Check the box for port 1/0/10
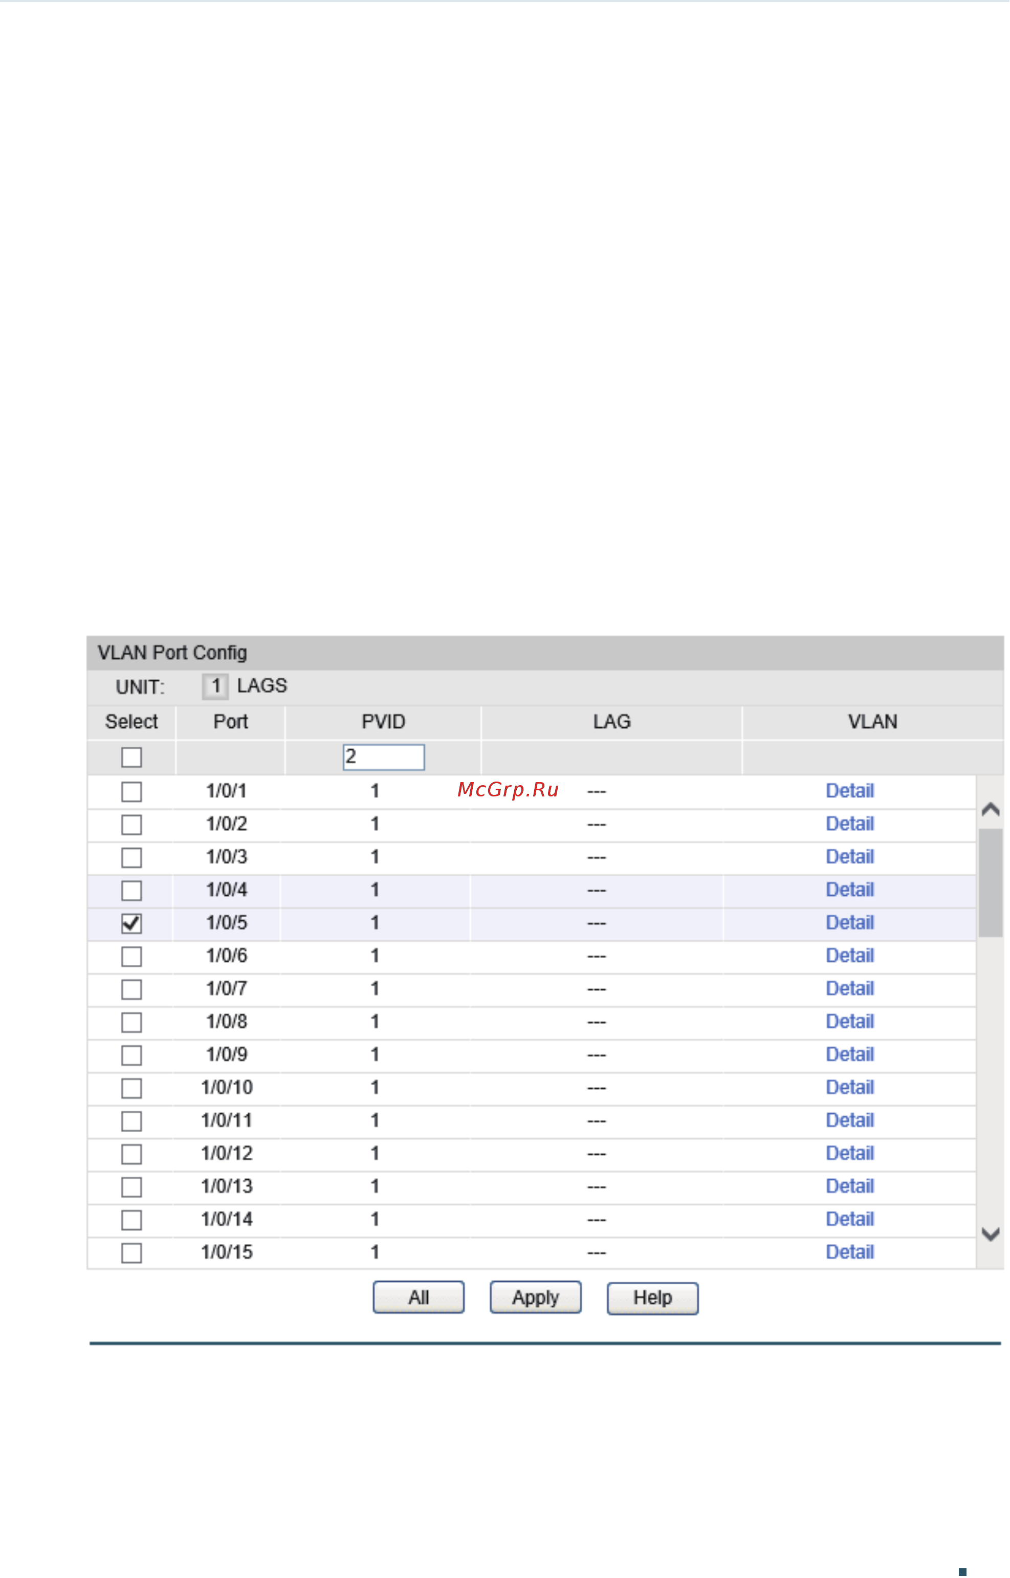Screen dimensions: 1010x1578 pos(131,1088)
